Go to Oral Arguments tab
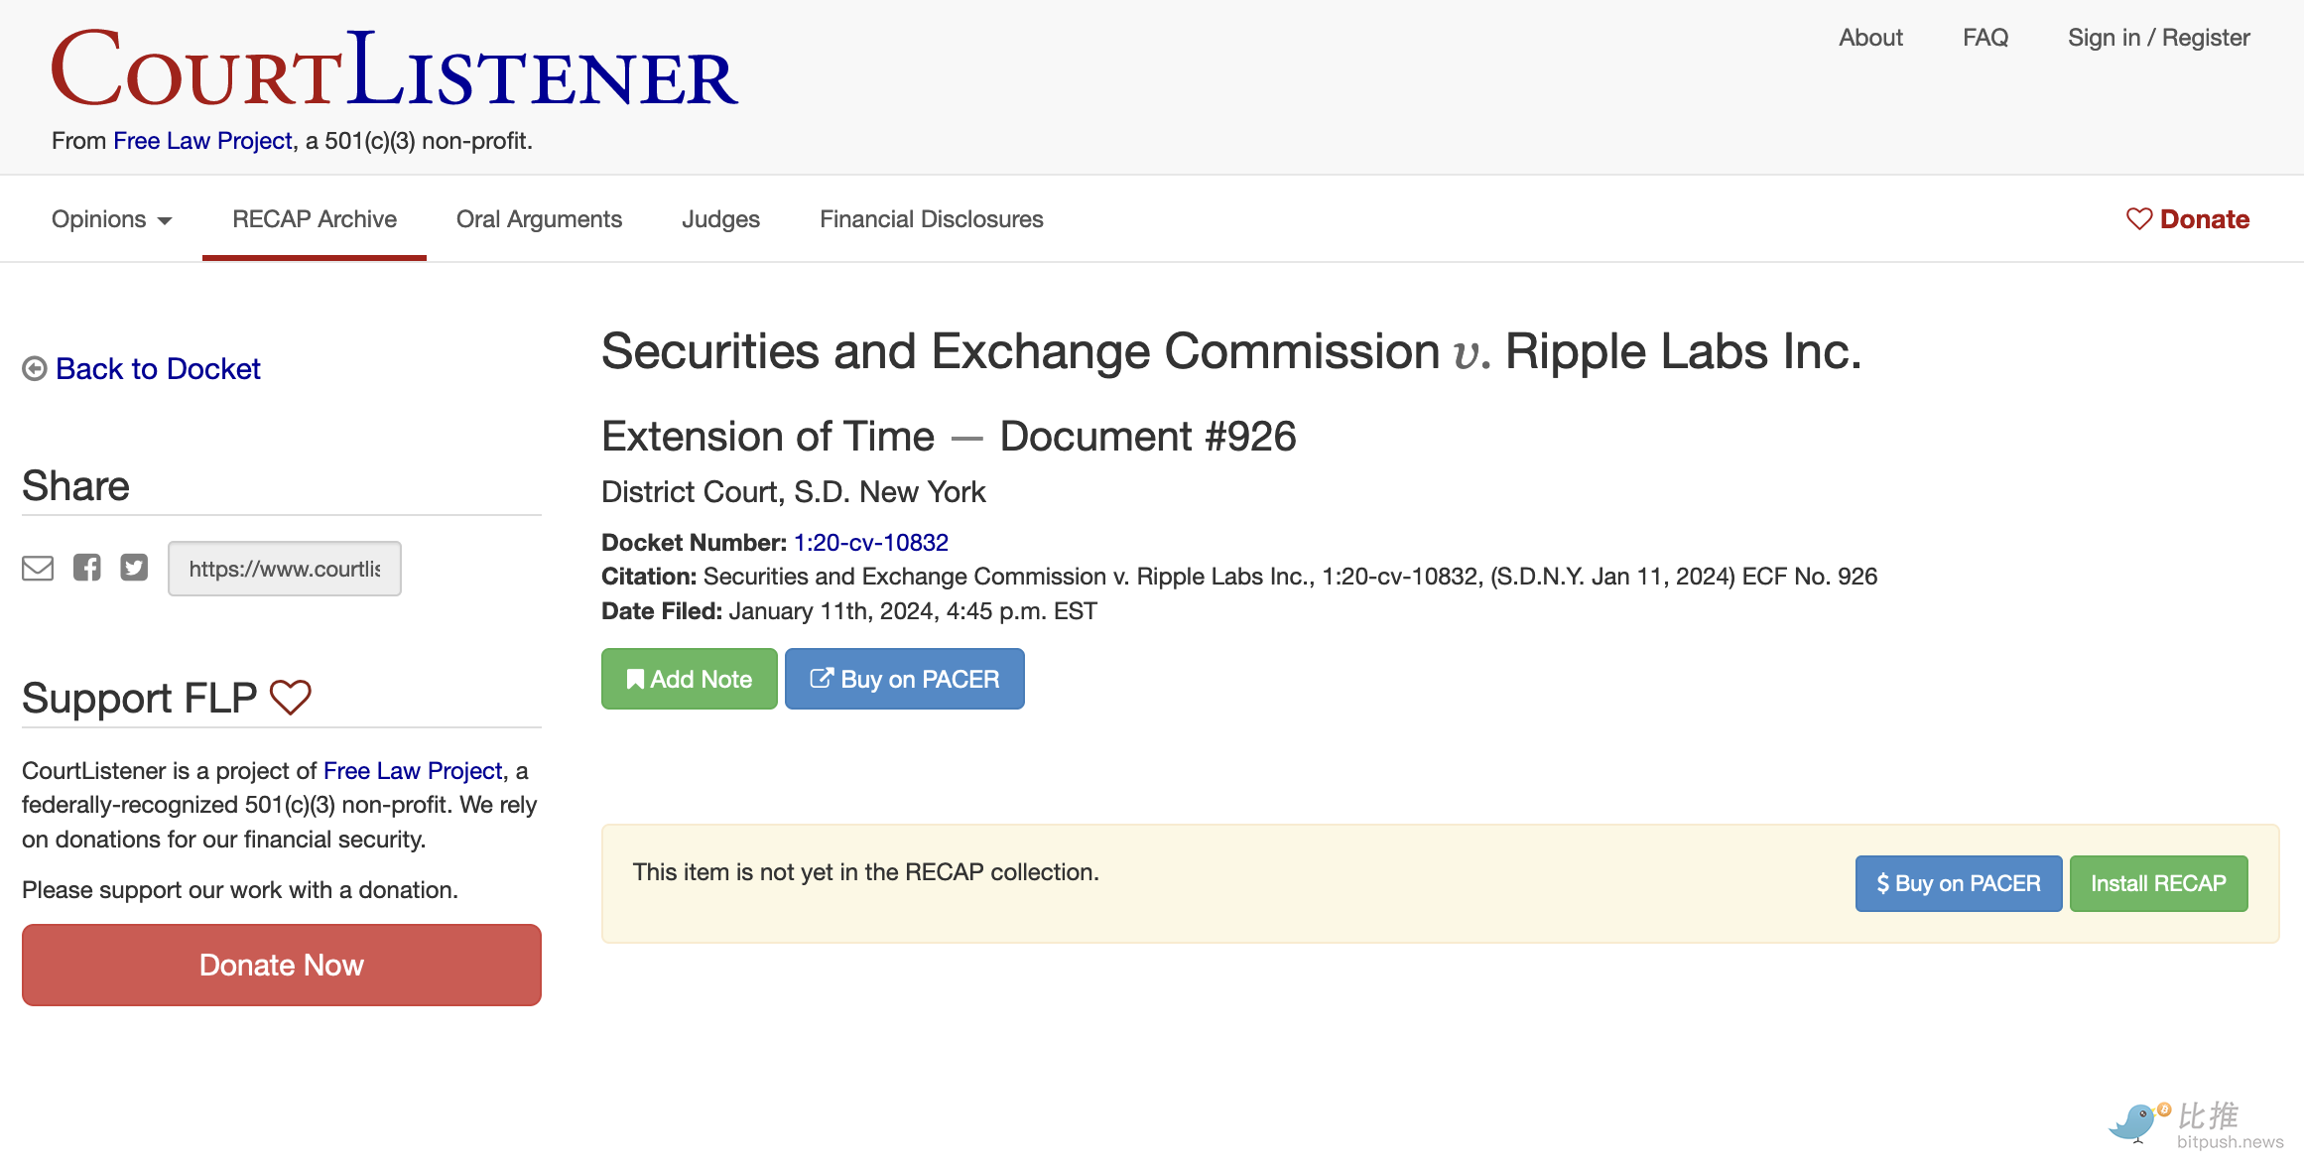2304x1169 pixels. coord(539,219)
